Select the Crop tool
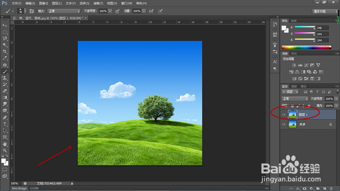This screenshot has height=191, width=340. [5, 51]
